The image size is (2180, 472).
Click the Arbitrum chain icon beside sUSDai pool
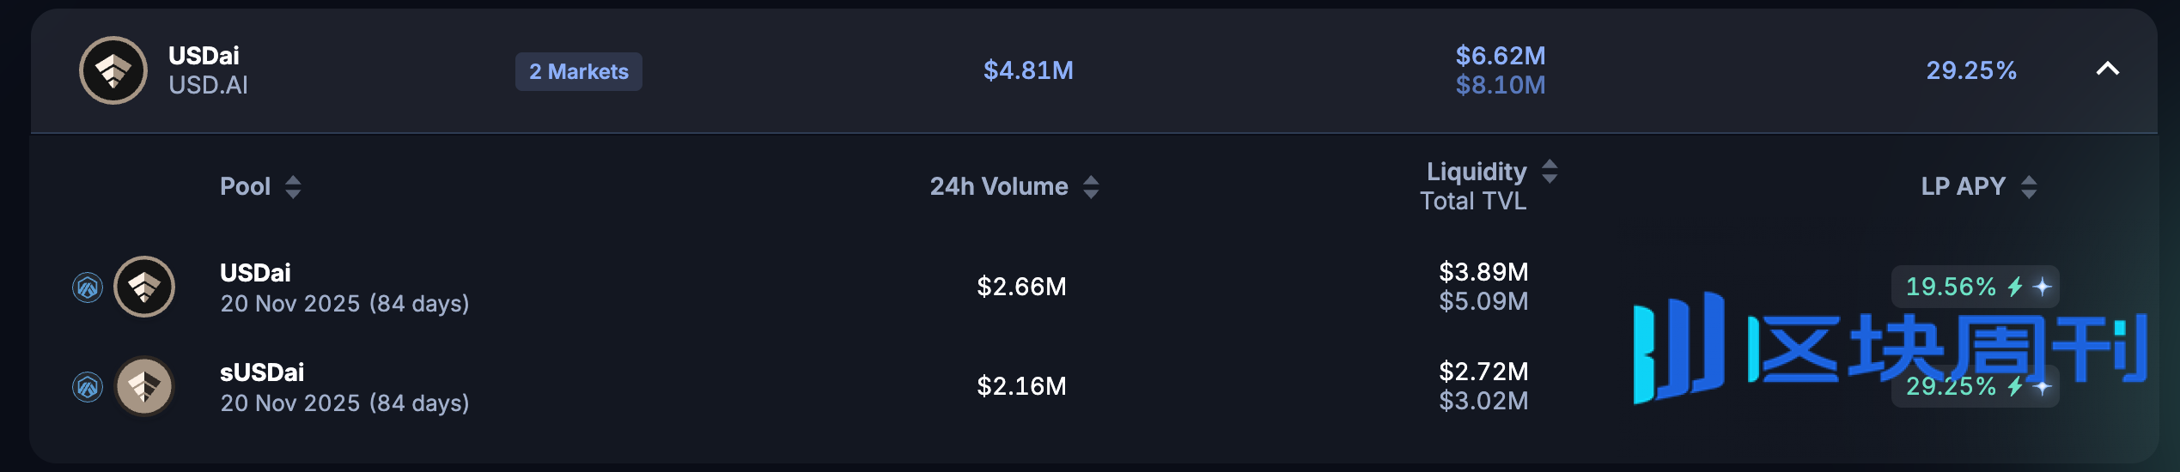(88, 387)
